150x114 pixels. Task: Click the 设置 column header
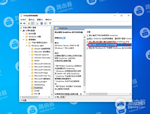(x=88, y=32)
